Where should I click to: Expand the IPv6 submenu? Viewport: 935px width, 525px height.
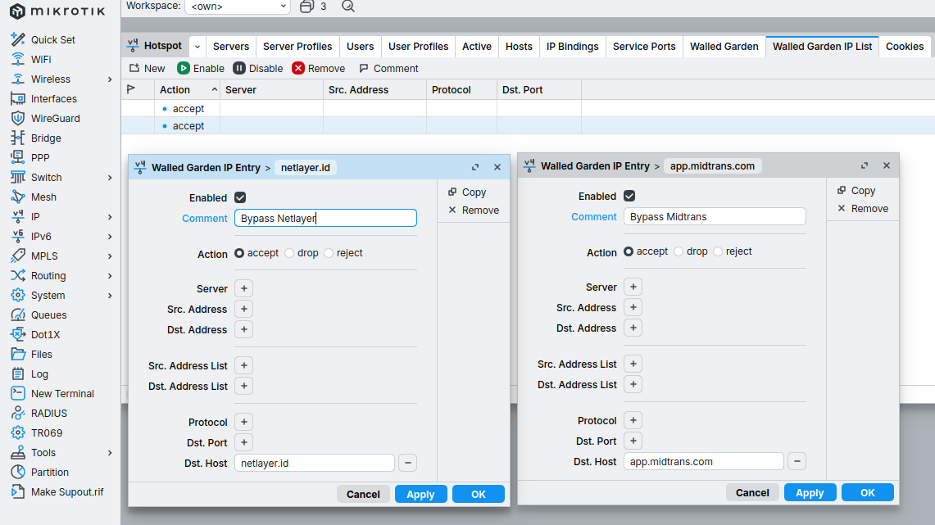(x=110, y=237)
